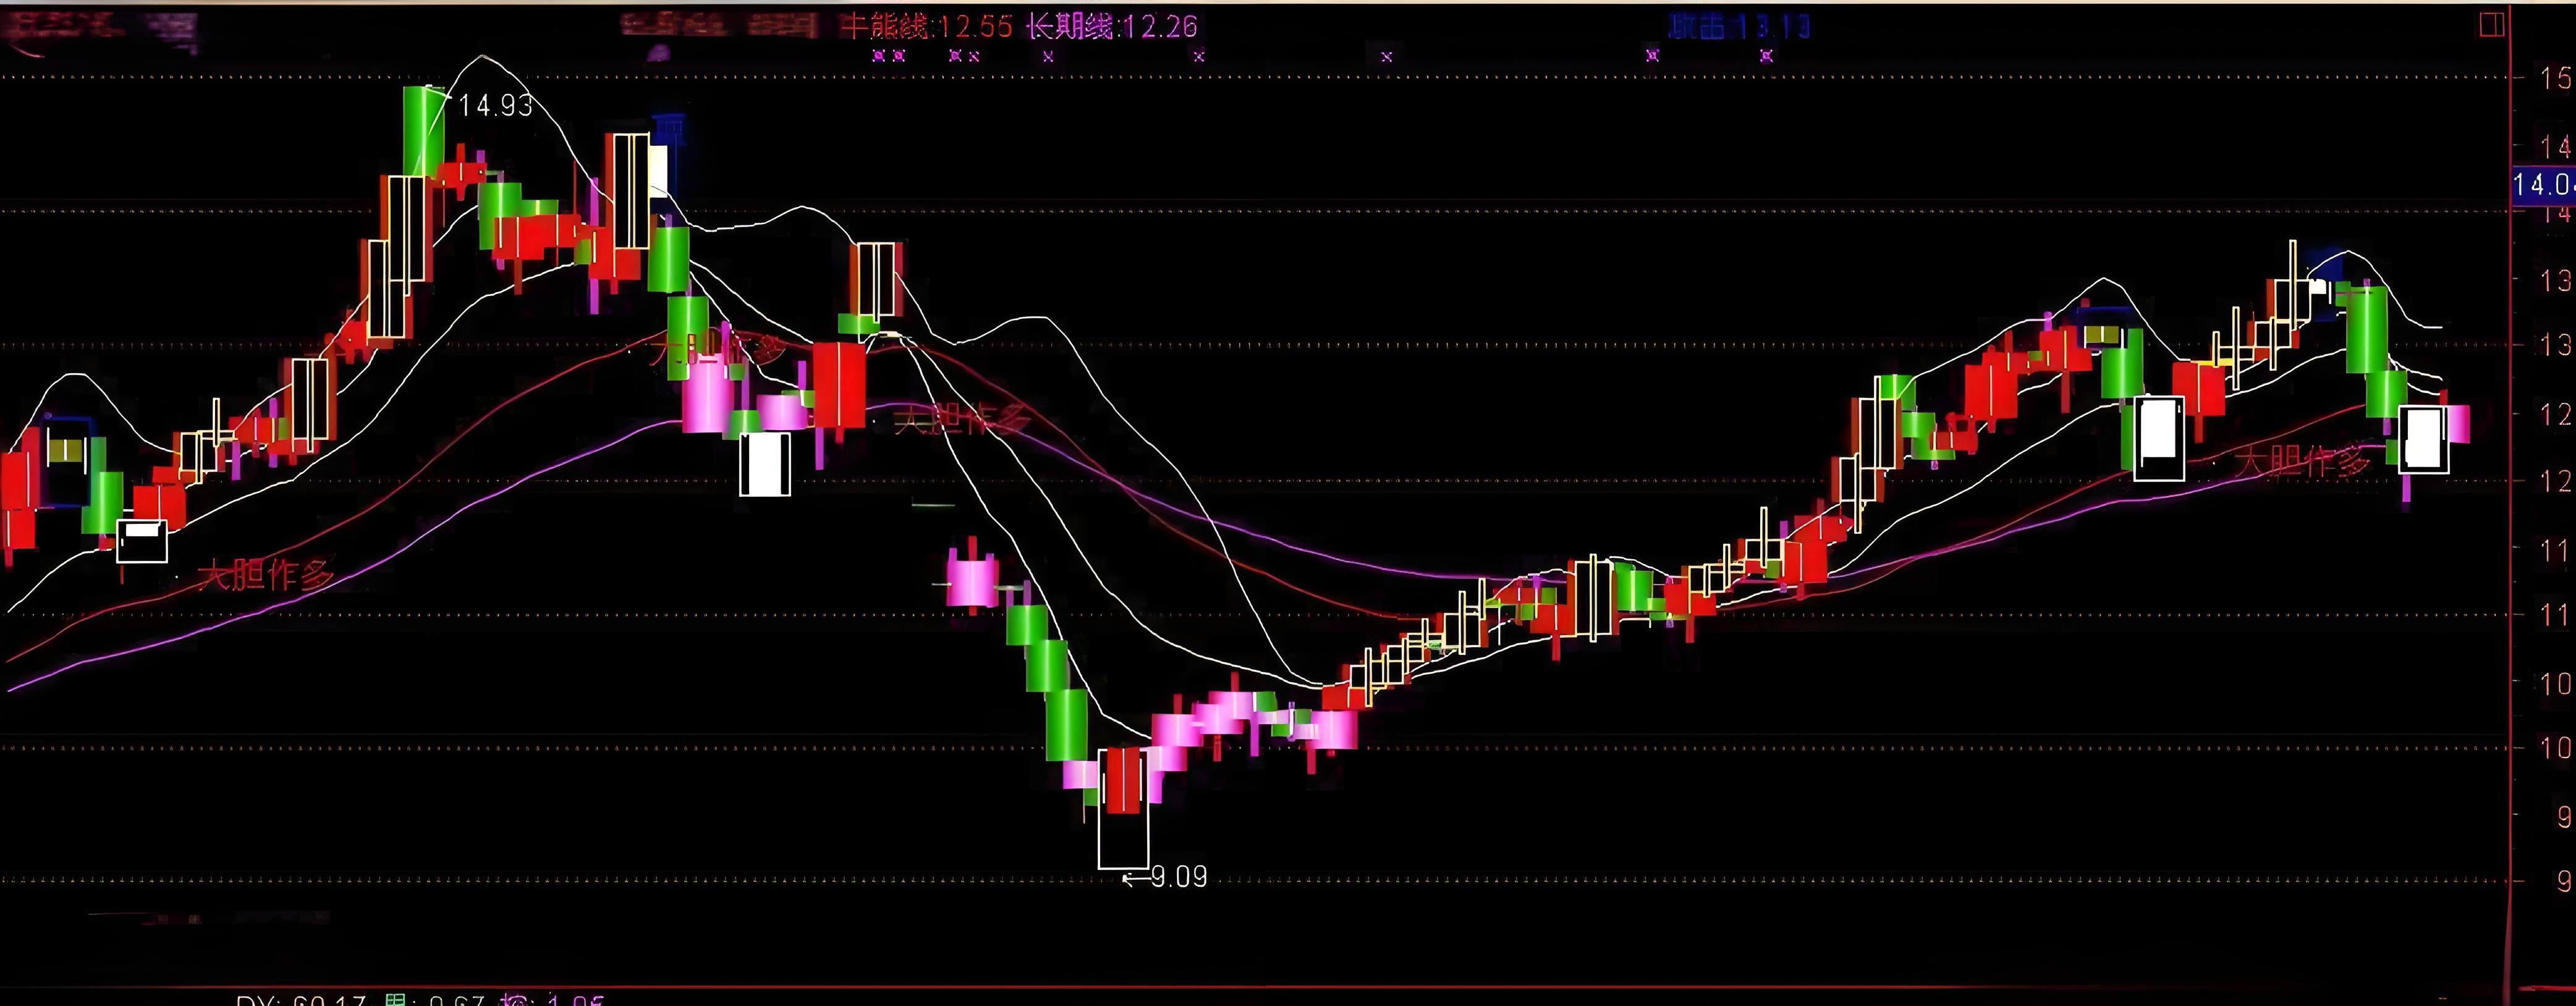This screenshot has width=2576, height=1006.
Task: Select the hollow white candle at the 9.09 low
Action: (x=1123, y=808)
